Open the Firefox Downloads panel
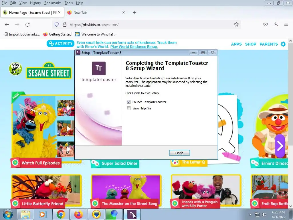Image resolution: width=293 pixels, height=220 pixels. tap(276, 25)
